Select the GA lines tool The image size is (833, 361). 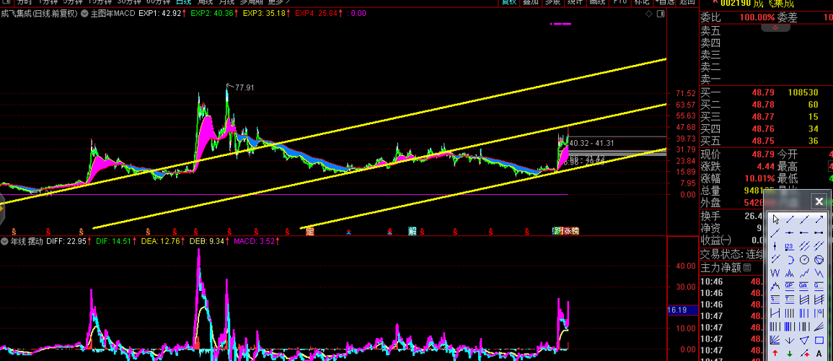click(803, 286)
